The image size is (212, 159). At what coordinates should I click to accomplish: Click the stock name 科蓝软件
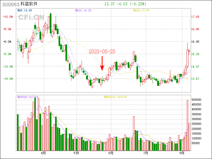coord(29,4)
